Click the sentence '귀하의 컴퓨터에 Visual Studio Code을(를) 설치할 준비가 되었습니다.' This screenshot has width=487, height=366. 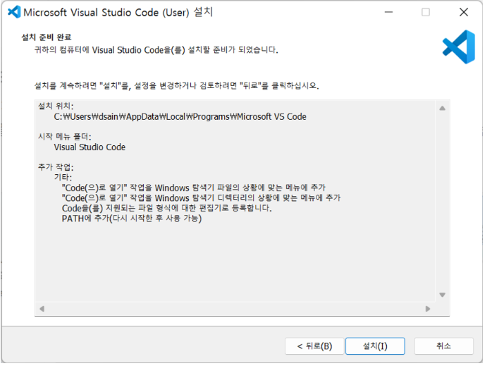point(156,50)
